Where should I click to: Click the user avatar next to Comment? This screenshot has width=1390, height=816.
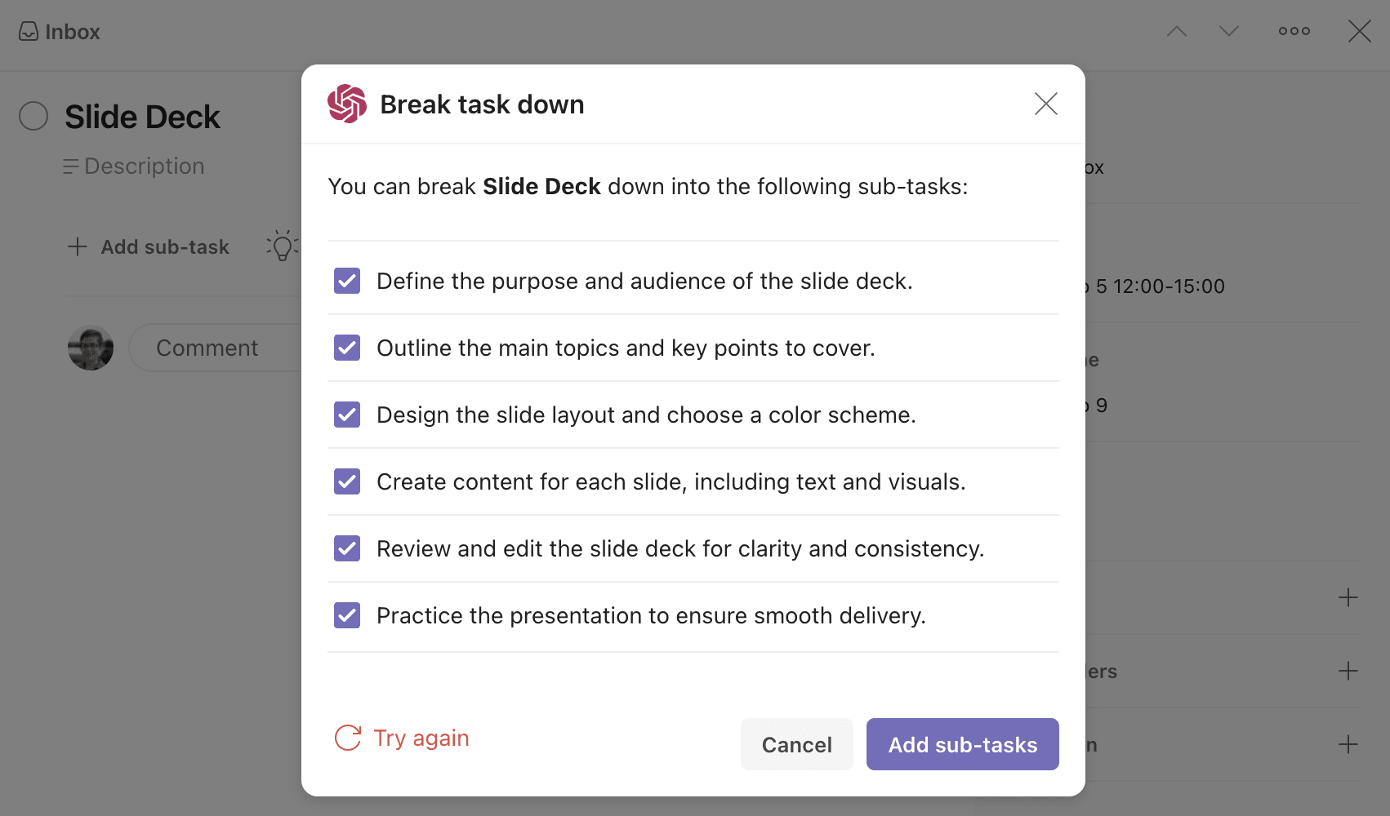pos(91,348)
